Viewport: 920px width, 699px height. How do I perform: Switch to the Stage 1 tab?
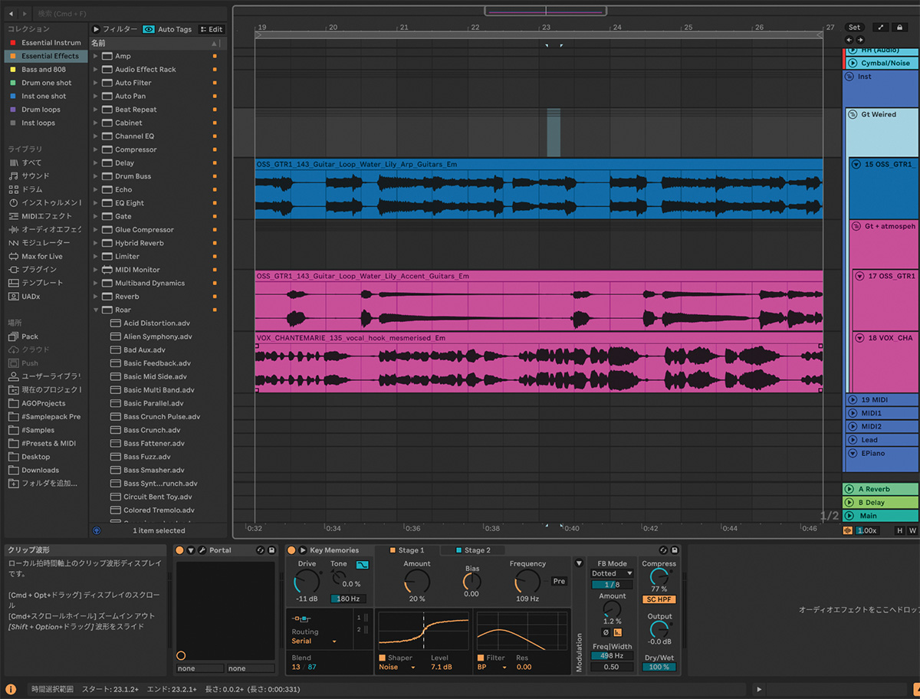click(407, 550)
